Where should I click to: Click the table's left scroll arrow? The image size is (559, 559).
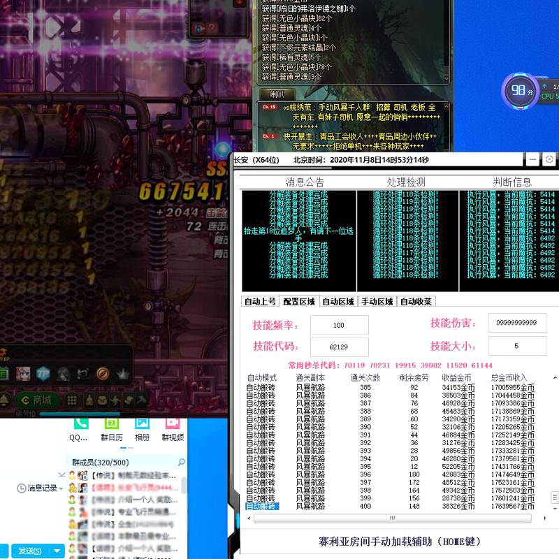point(249,518)
